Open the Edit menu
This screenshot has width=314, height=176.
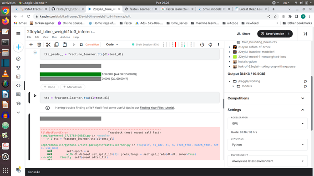point(37,37)
